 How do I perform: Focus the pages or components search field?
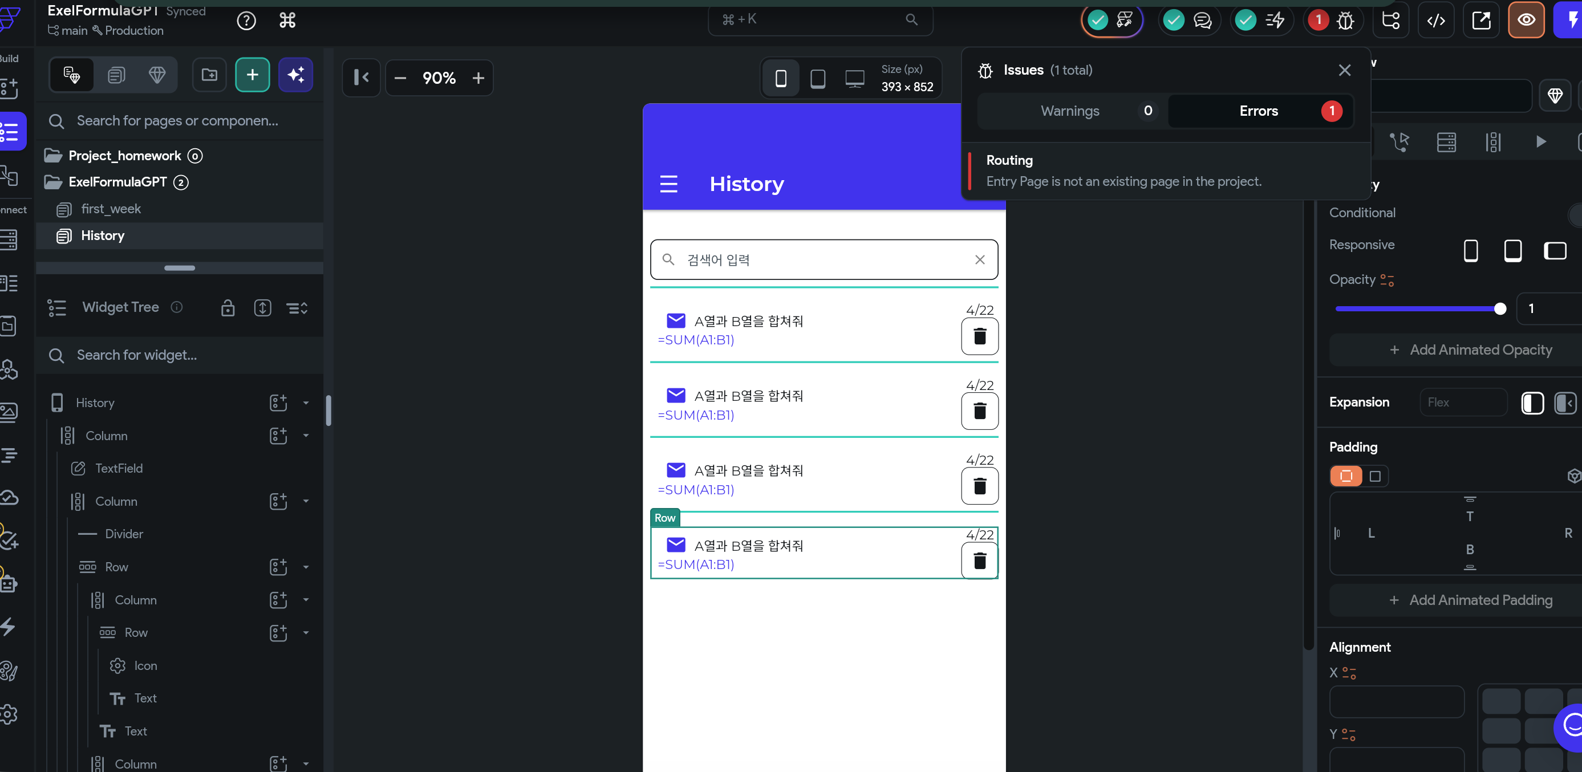coord(178,121)
